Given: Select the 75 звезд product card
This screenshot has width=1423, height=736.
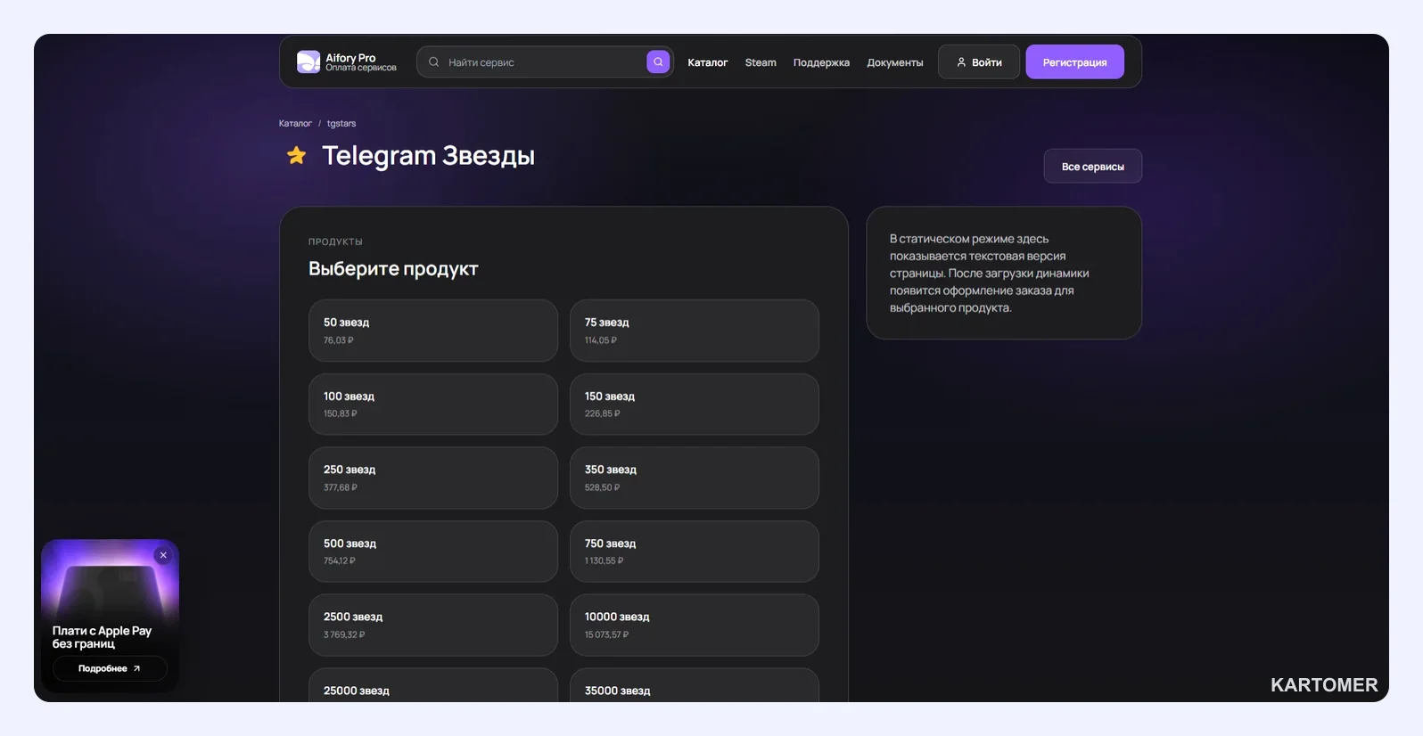Looking at the screenshot, I should [x=695, y=331].
